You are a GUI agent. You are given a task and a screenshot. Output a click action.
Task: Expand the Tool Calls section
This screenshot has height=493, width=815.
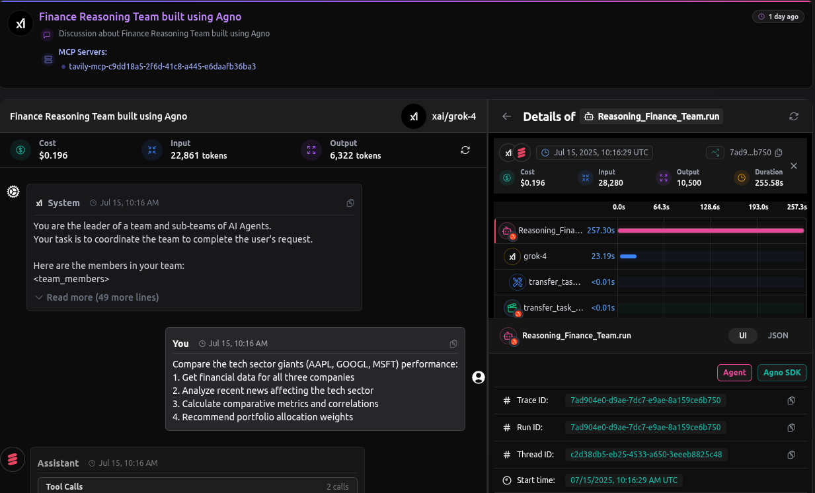[x=197, y=486]
